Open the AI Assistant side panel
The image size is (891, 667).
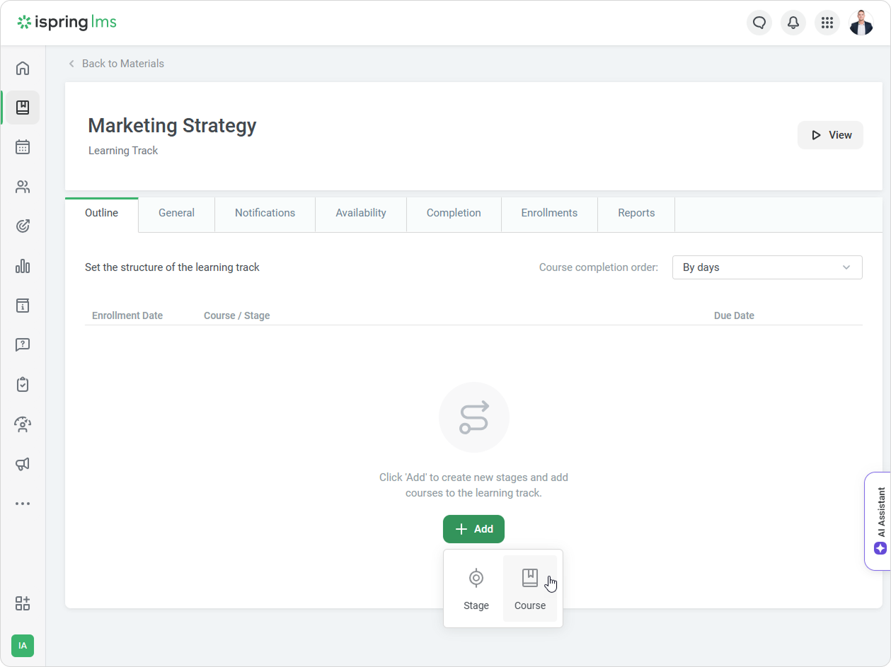pyautogui.click(x=880, y=521)
